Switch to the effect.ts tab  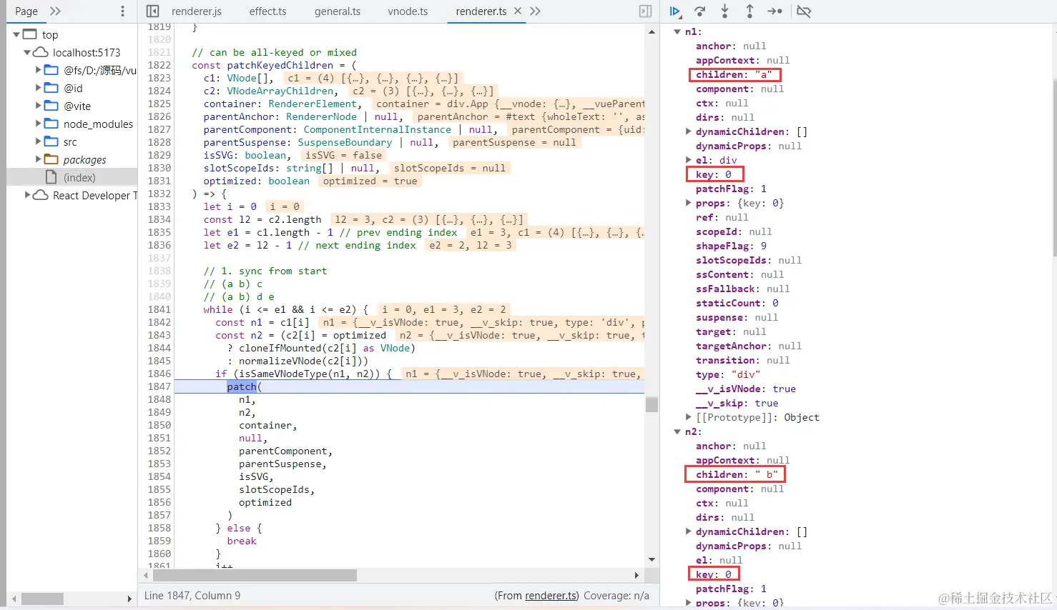click(268, 11)
